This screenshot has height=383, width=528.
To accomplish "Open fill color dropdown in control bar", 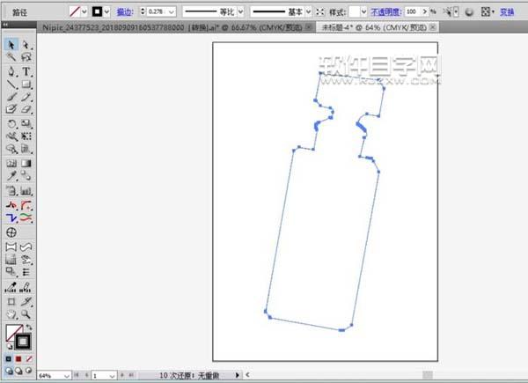I will tap(84, 11).
